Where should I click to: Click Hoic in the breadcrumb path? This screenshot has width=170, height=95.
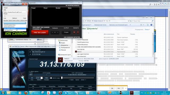tap(107, 21)
